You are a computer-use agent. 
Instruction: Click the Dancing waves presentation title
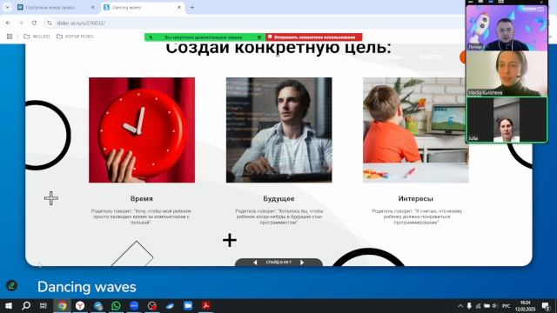point(87,287)
